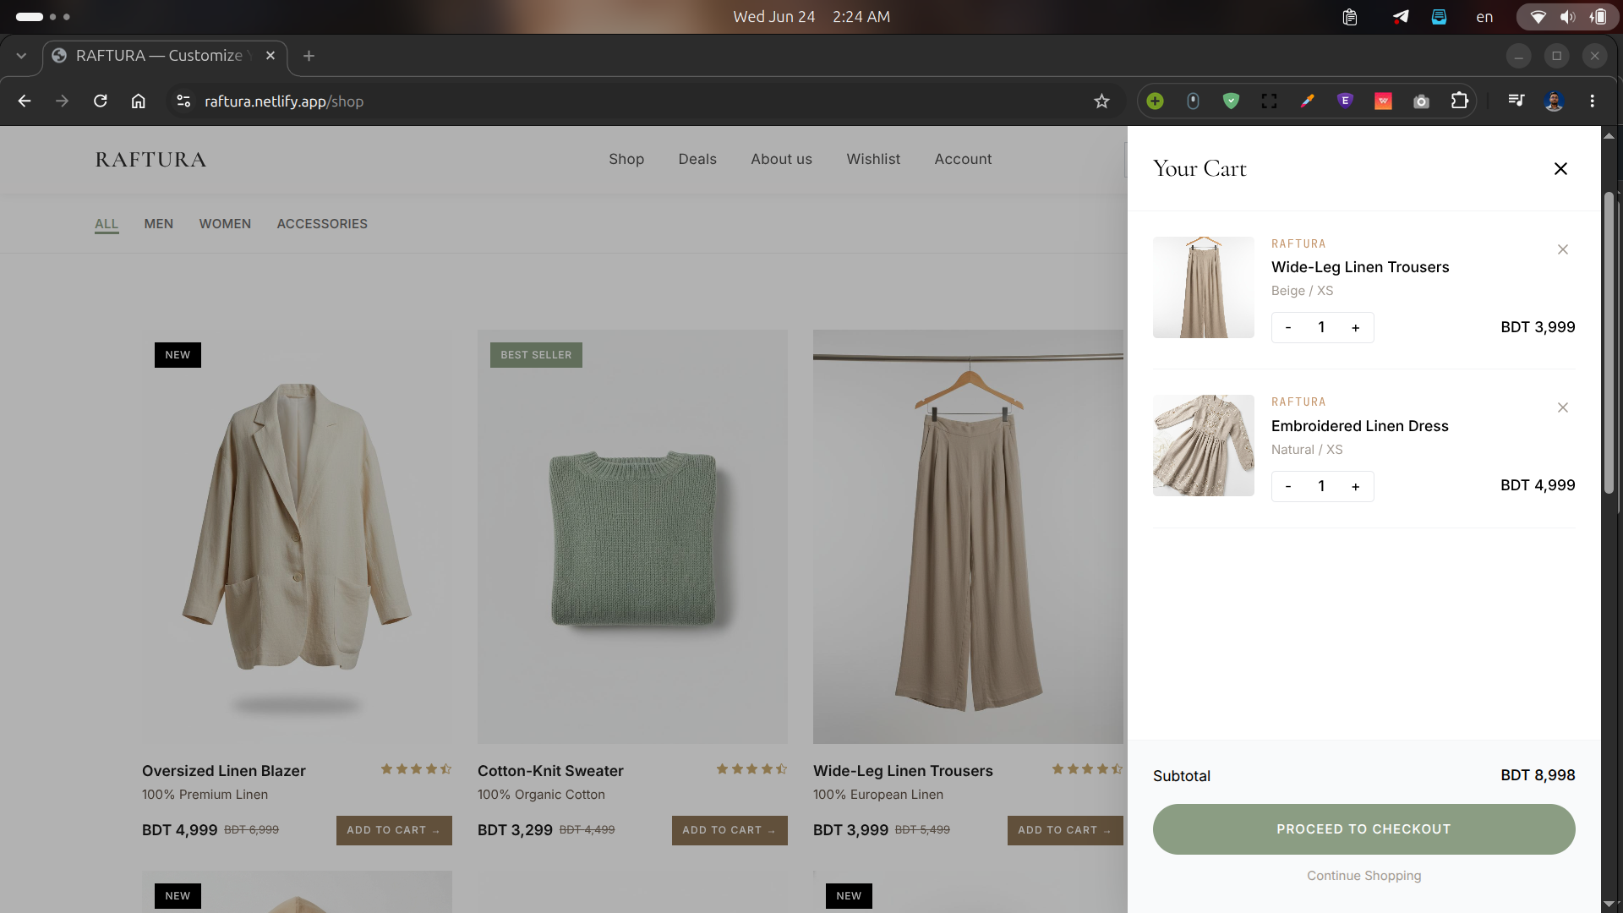
Task: Click the cart panel vertical scrollbar
Action: pos(1609,342)
